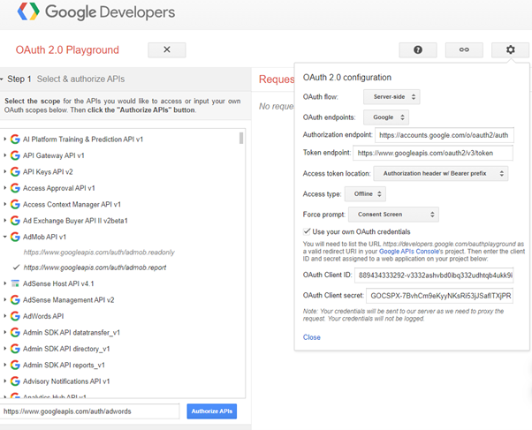Screen dimensions: 532x430
Task: Expand the AdWords API node
Action: click(x=4, y=316)
